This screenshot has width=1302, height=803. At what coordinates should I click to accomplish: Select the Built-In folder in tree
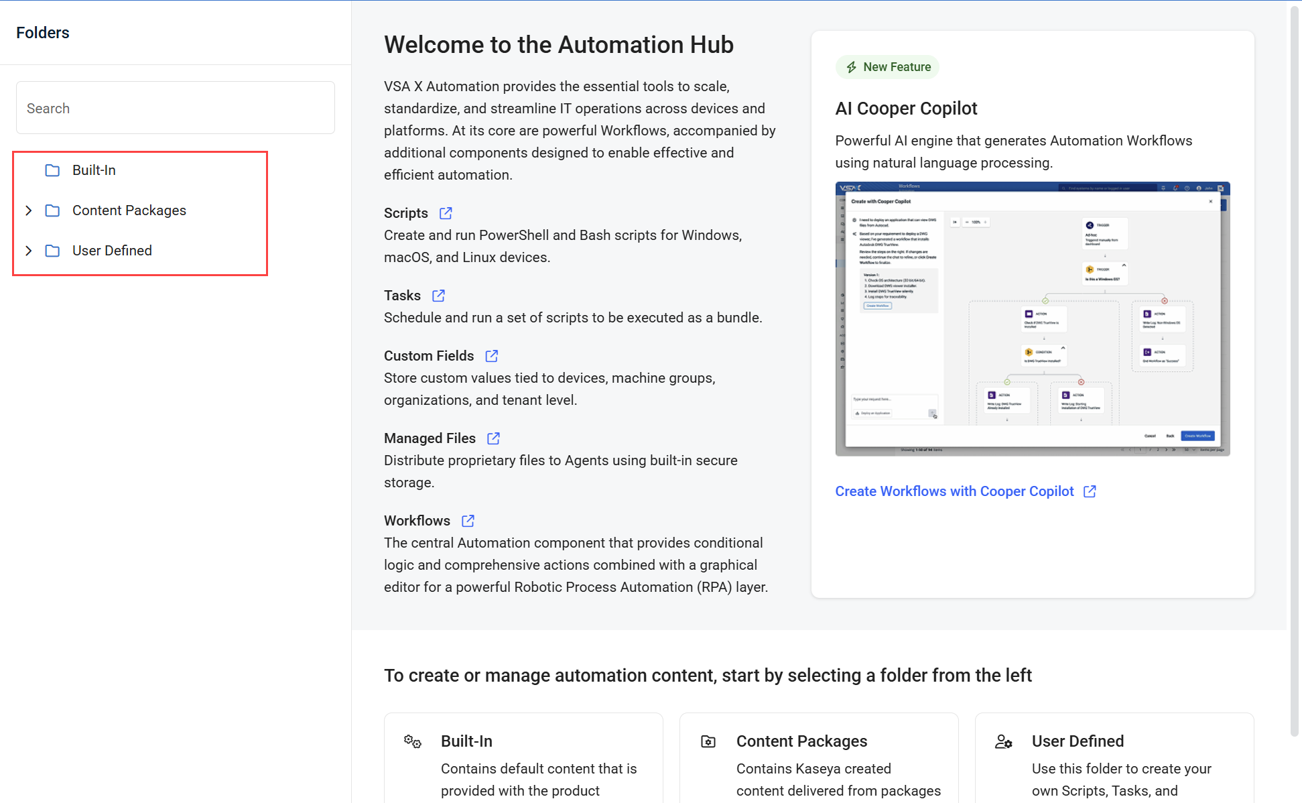(94, 170)
